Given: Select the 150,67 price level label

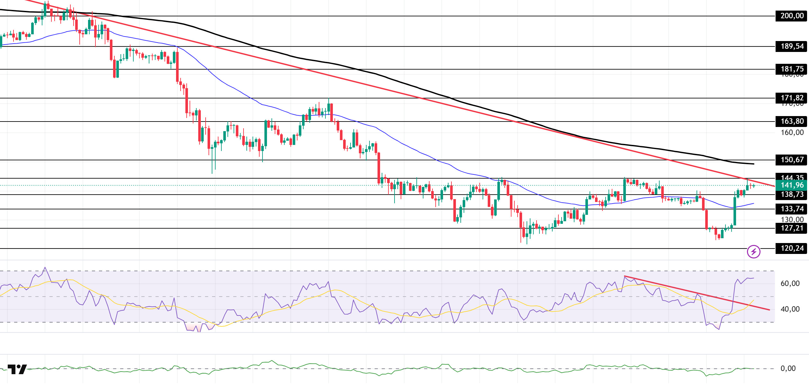Looking at the screenshot, I should (792, 160).
